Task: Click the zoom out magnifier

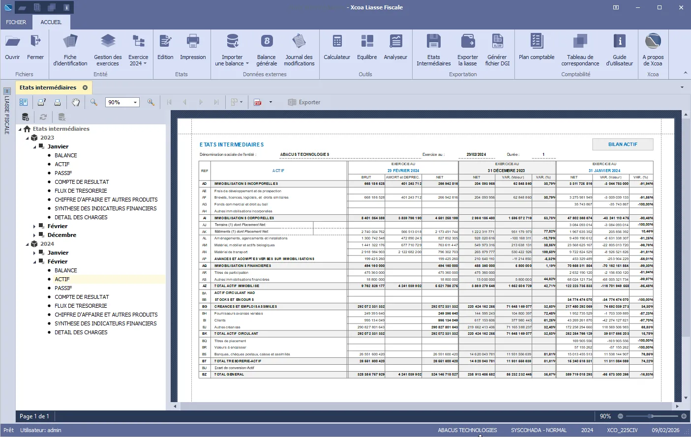Action: 93,102
